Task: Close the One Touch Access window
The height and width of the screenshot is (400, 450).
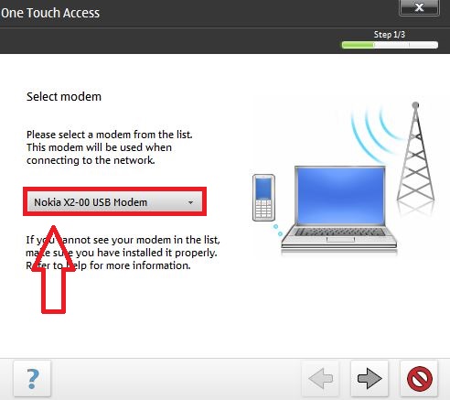Action: [419, 7]
